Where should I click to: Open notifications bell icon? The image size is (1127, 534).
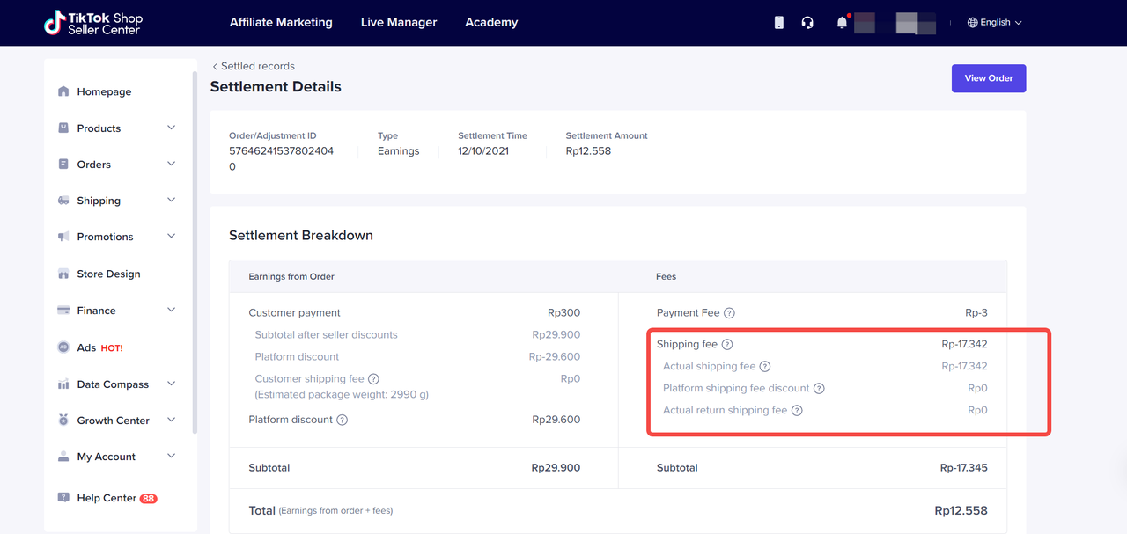tap(842, 23)
